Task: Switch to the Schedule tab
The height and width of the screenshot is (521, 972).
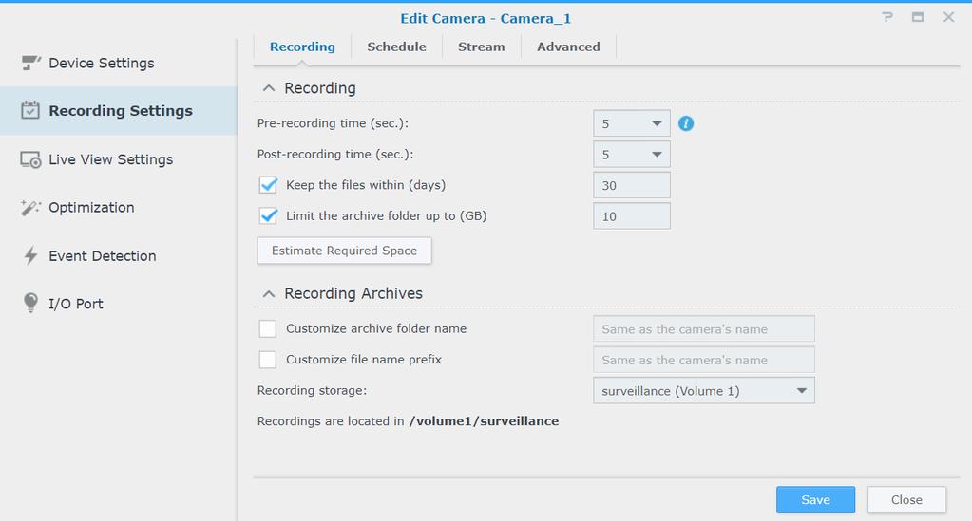Action: coord(396,47)
